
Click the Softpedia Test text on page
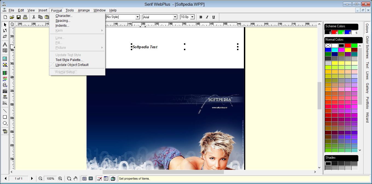click(x=145, y=47)
